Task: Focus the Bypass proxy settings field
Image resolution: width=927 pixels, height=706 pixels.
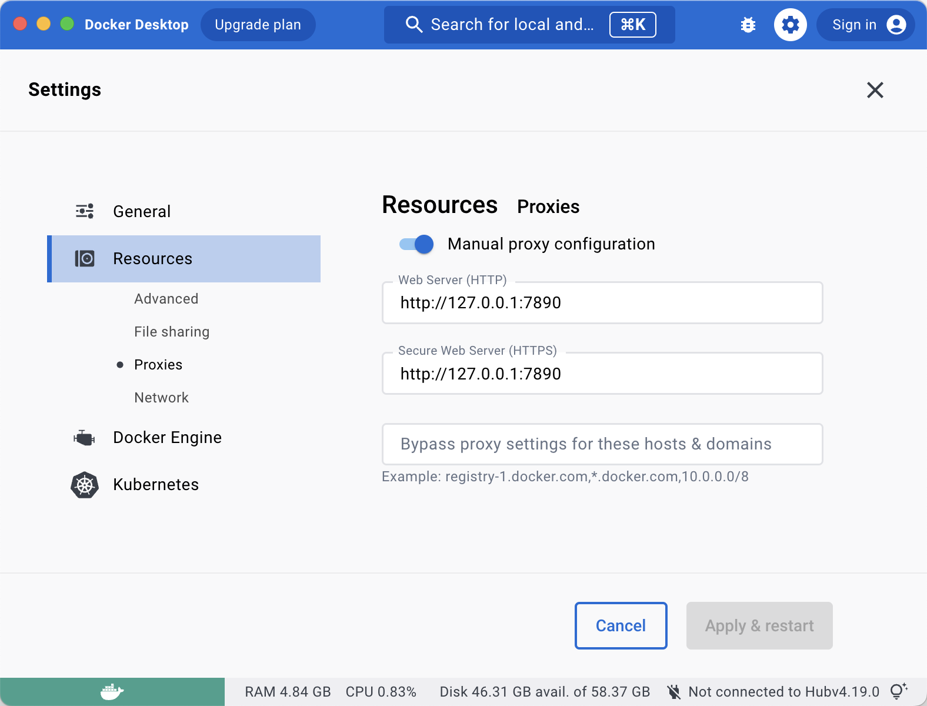Action: [x=602, y=444]
